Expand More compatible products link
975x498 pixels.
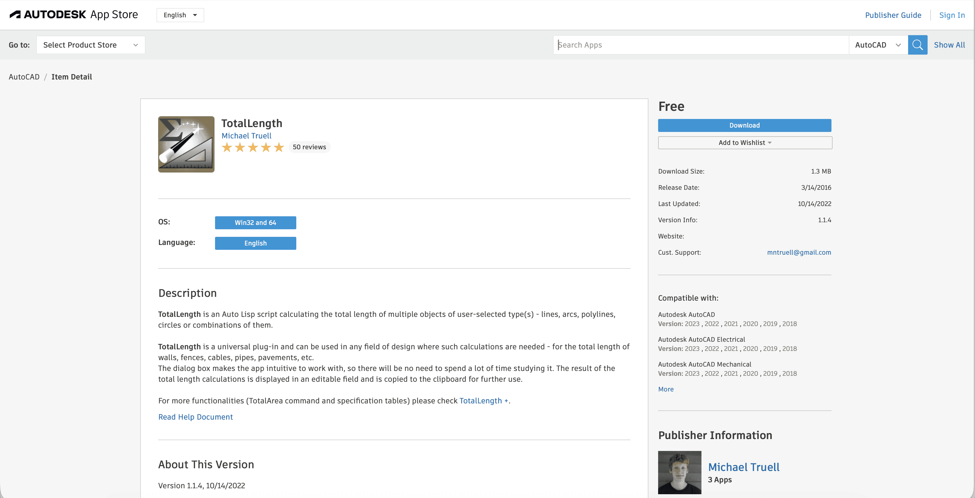tap(665, 389)
